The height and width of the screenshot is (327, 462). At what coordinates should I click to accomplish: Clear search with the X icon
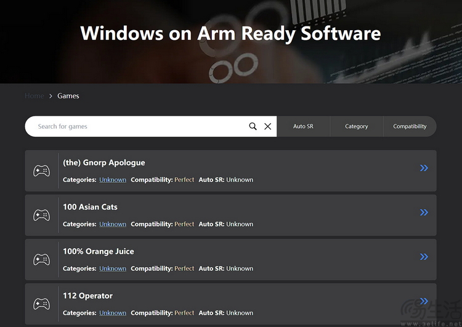tap(267, 126)
